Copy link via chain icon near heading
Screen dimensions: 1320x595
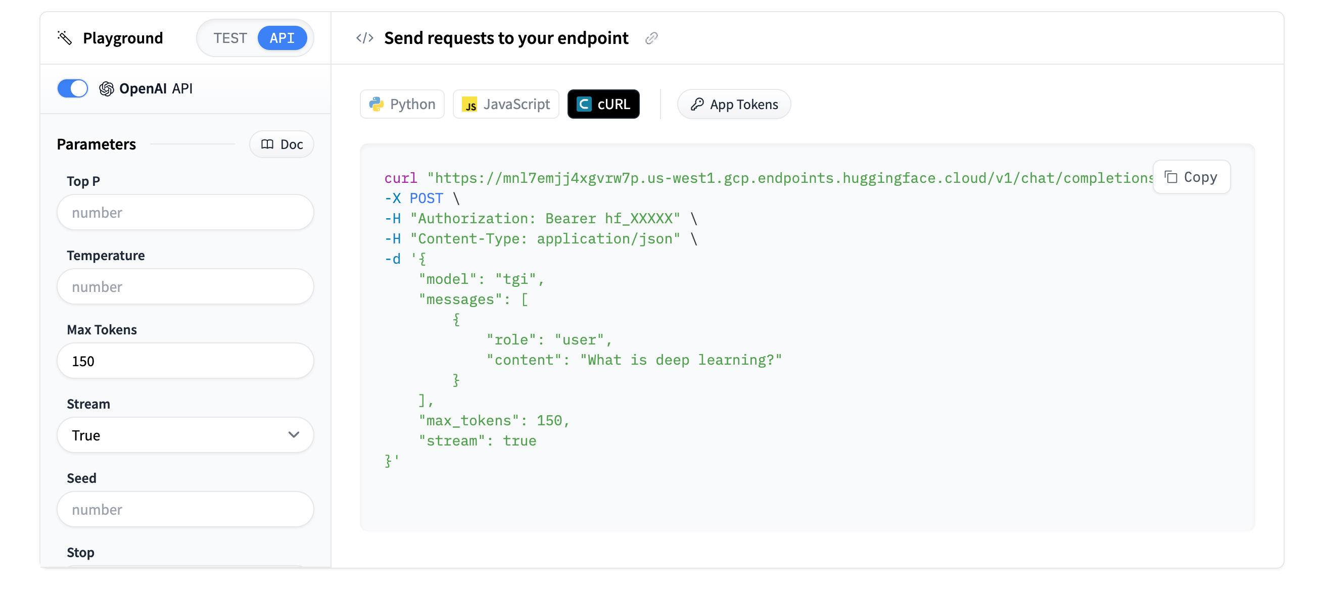tap(651, 38)
